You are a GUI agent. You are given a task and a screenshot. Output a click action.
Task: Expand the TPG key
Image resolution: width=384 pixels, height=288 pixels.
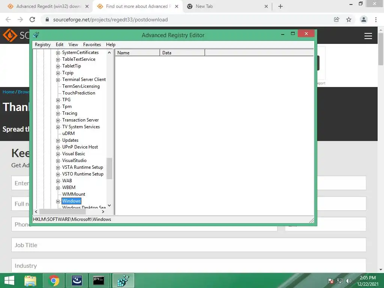pos(58,100)
